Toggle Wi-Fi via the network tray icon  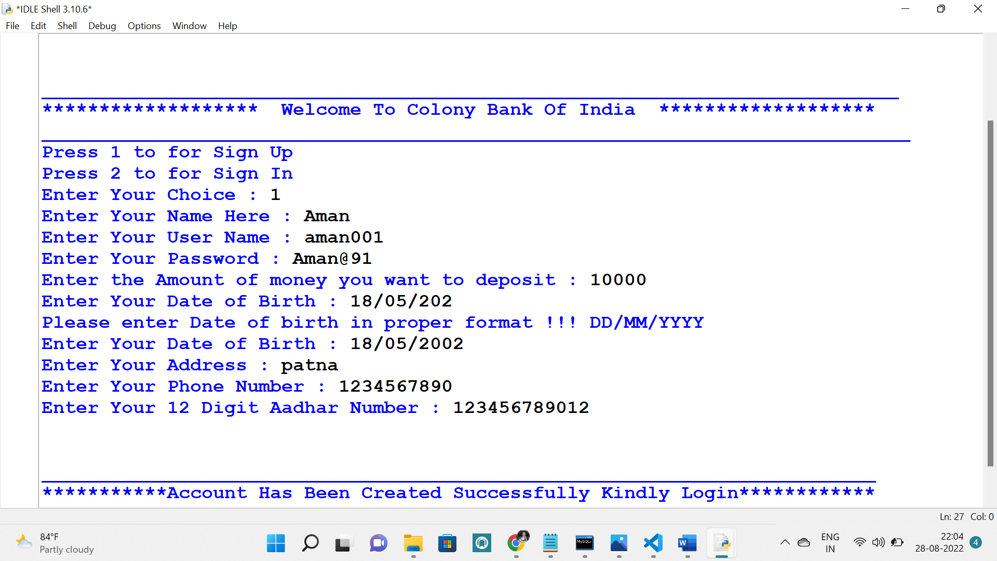(859, 542)
